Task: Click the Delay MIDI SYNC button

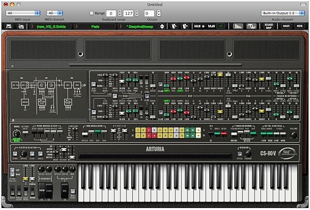Action: [73, 191]
